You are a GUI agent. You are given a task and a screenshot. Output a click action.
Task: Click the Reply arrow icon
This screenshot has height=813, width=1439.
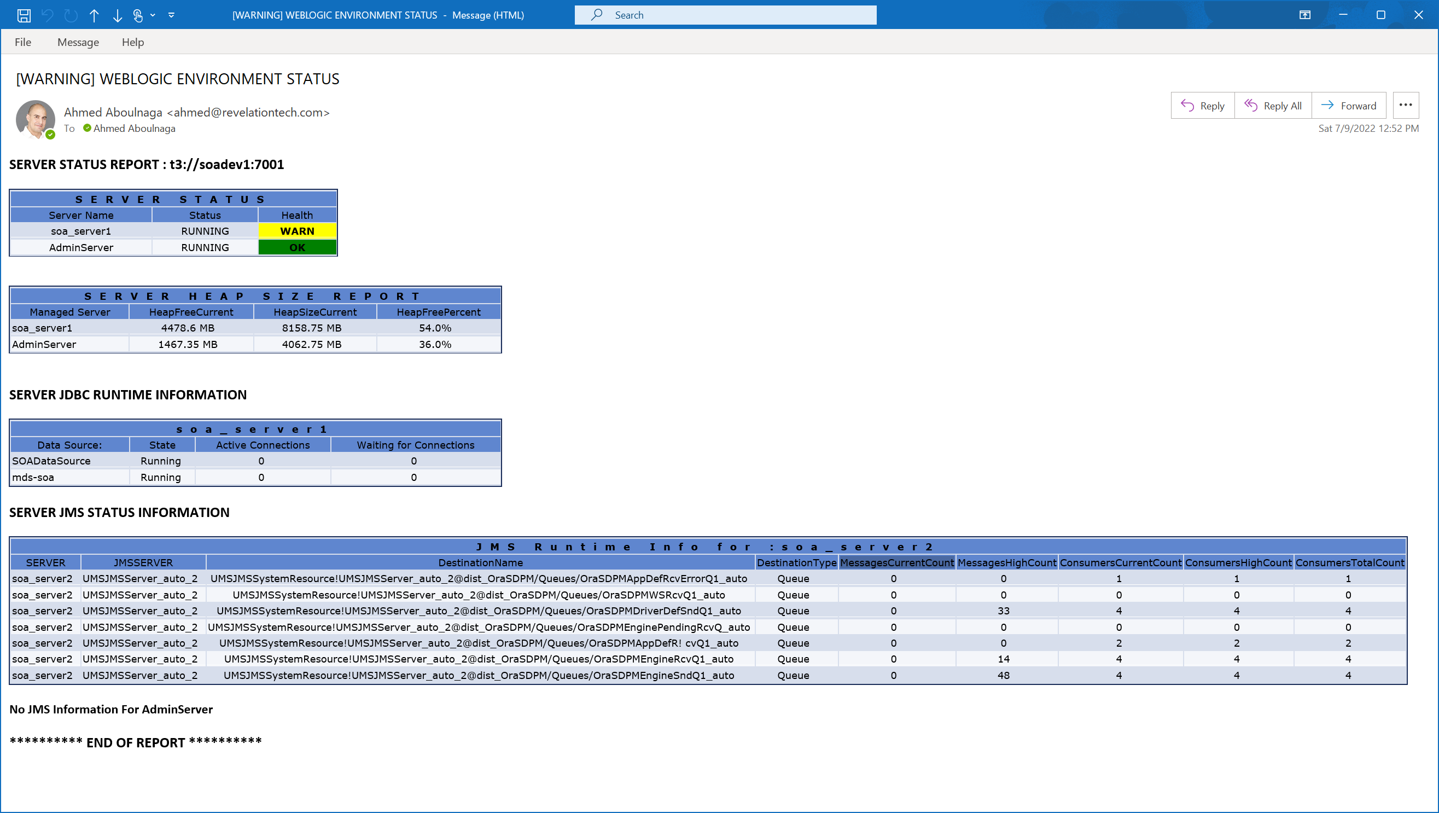(x=1187, y=106)
